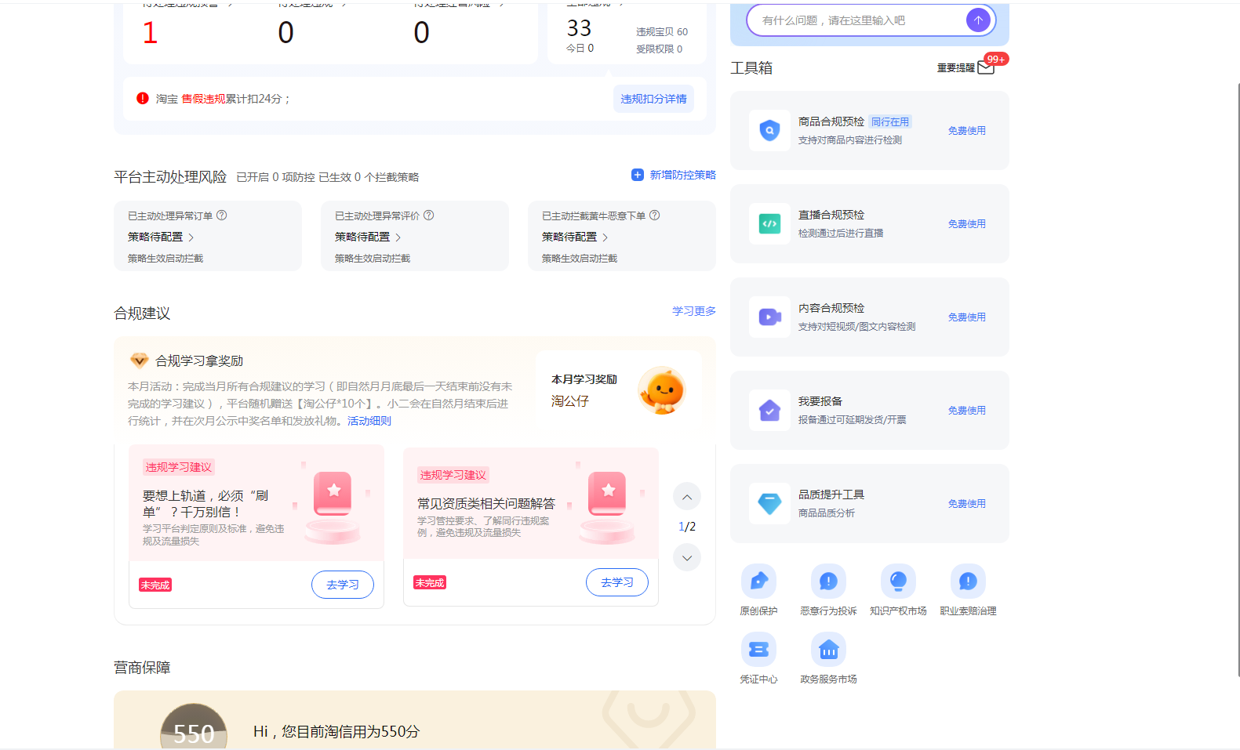This screenshot has width=1240, height=750.
Task: Click the 未完成 tag on the 常见资质类 card
Action: 430,582
